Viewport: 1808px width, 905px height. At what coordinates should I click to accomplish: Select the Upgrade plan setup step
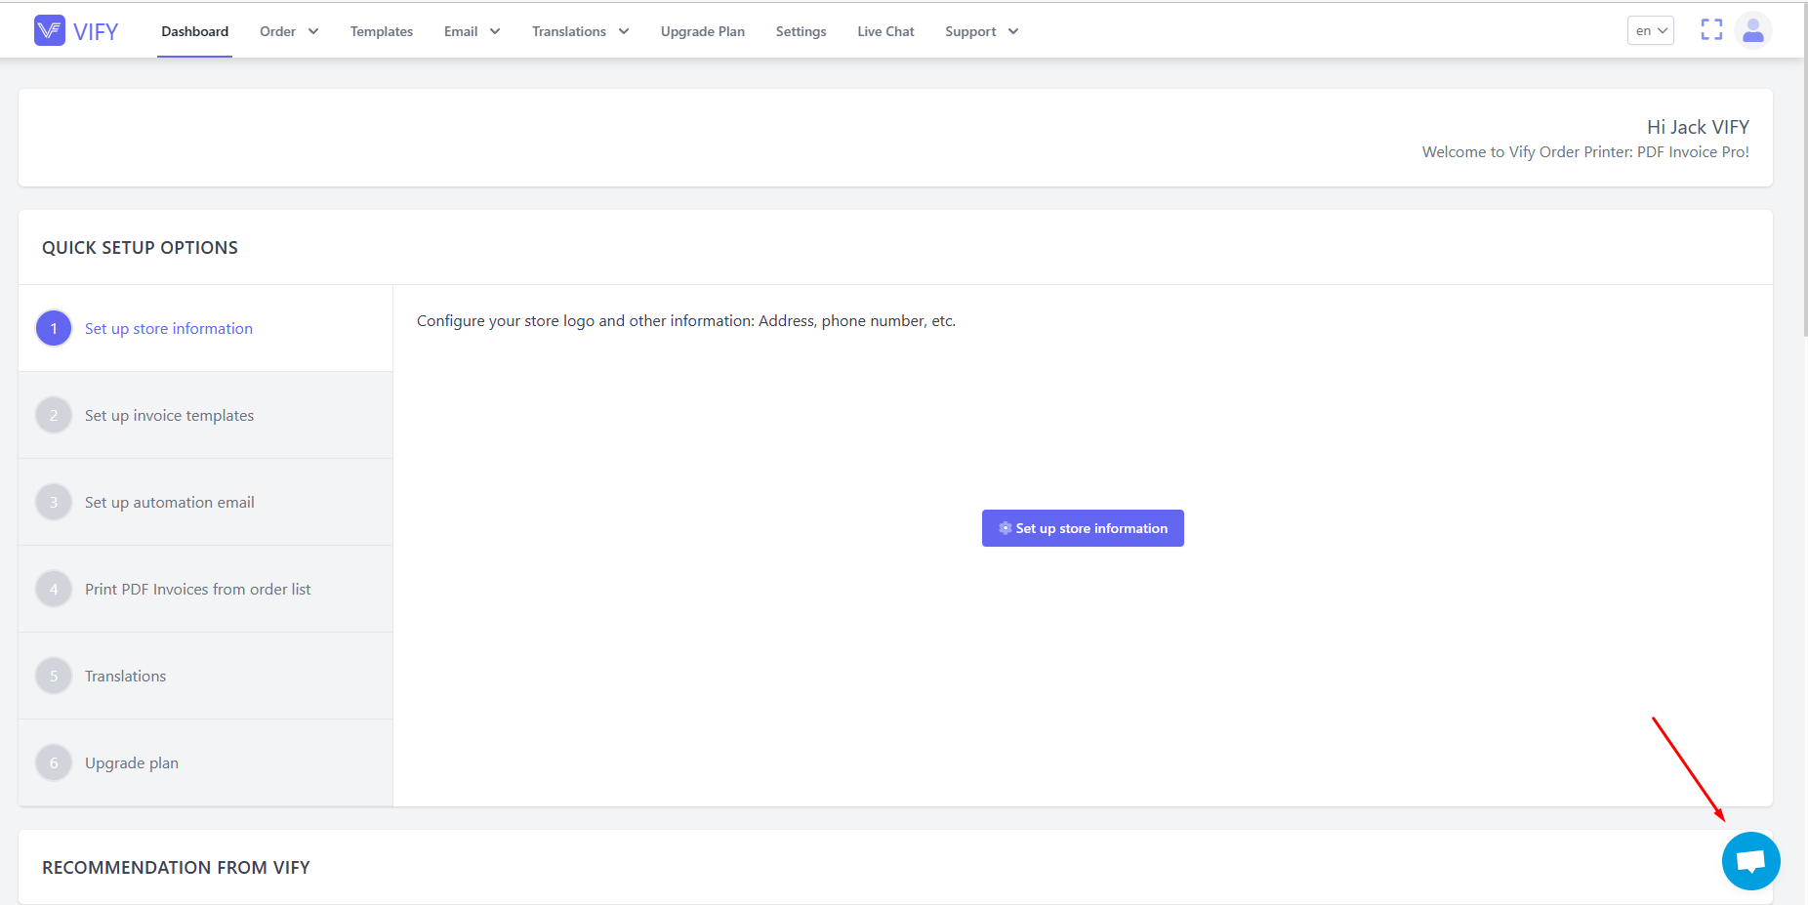206,762
